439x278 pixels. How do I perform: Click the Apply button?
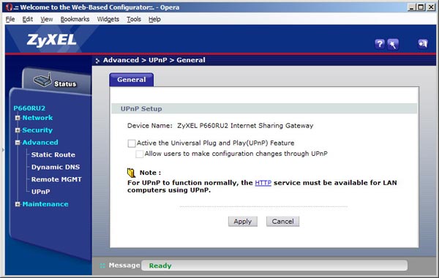point(242,222)
